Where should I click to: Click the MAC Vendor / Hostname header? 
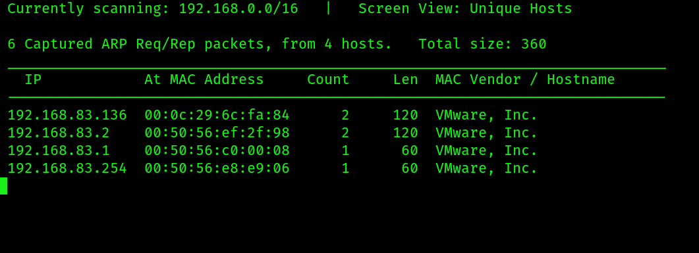point(525,80)
